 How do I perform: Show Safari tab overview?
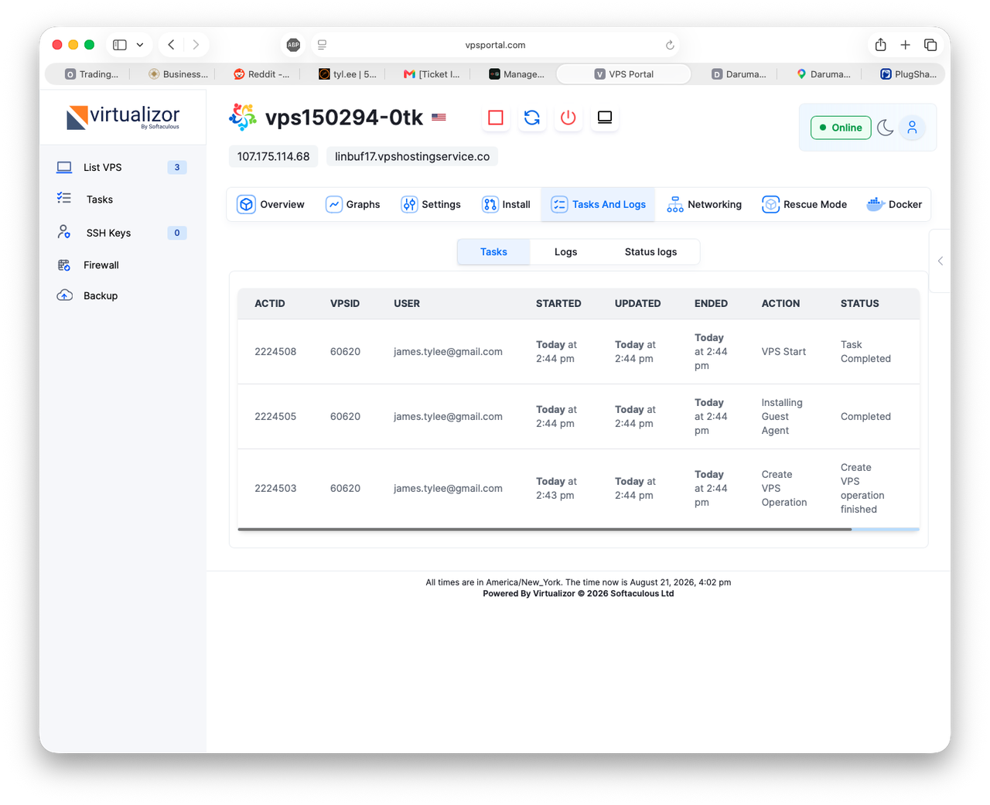tap(930, 45)
